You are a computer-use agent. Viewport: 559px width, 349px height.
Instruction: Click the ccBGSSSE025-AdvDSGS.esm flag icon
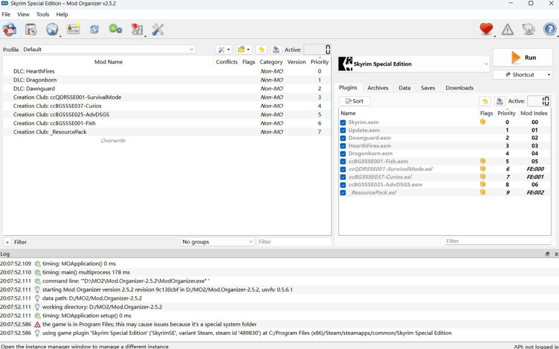click(483, 185)
